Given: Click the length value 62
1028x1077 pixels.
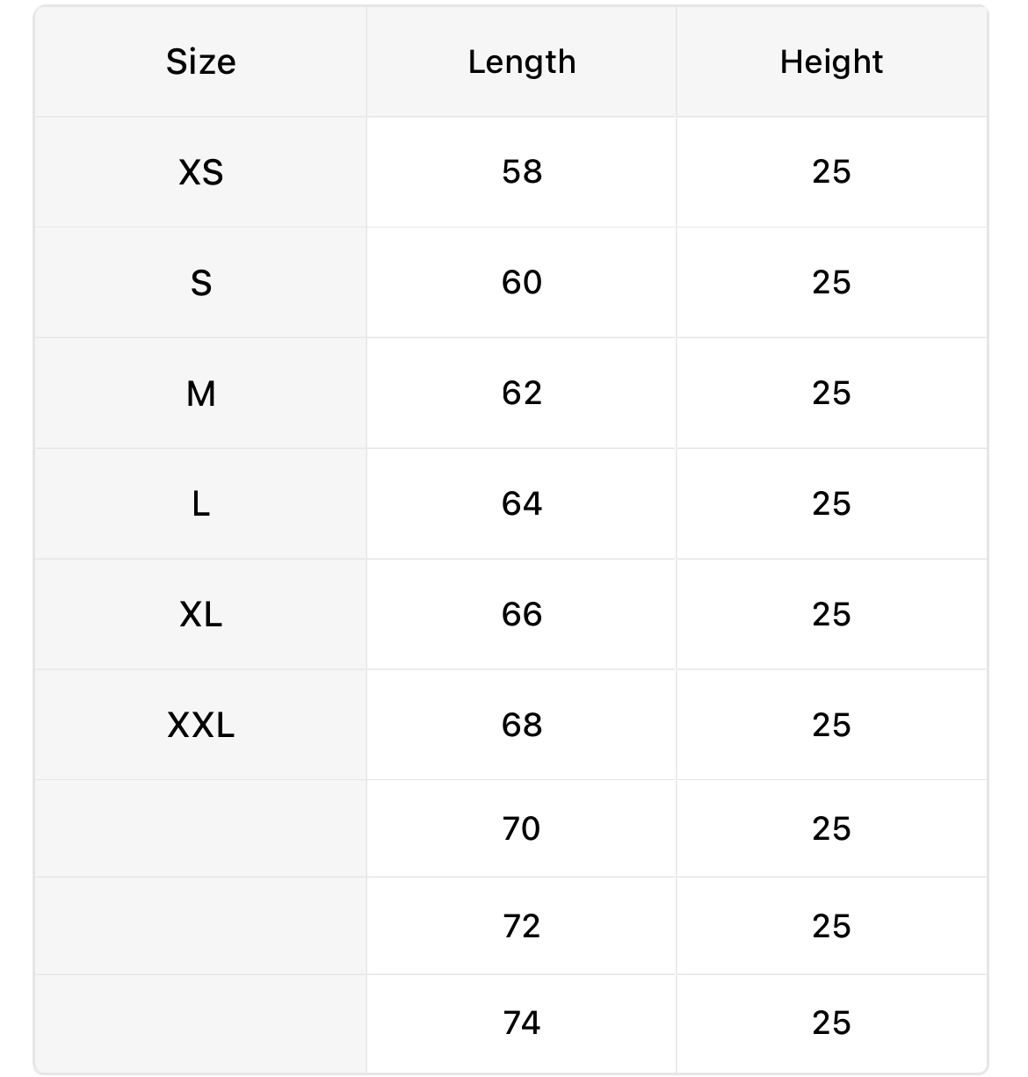Looking at the screenshot, I should coord(522,394).
